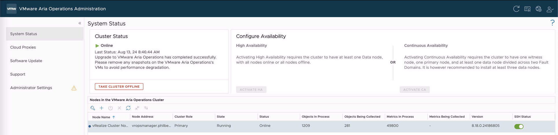The image size is (558, 135).
Task: Click the add node plus icon
Action: [101, 108]
